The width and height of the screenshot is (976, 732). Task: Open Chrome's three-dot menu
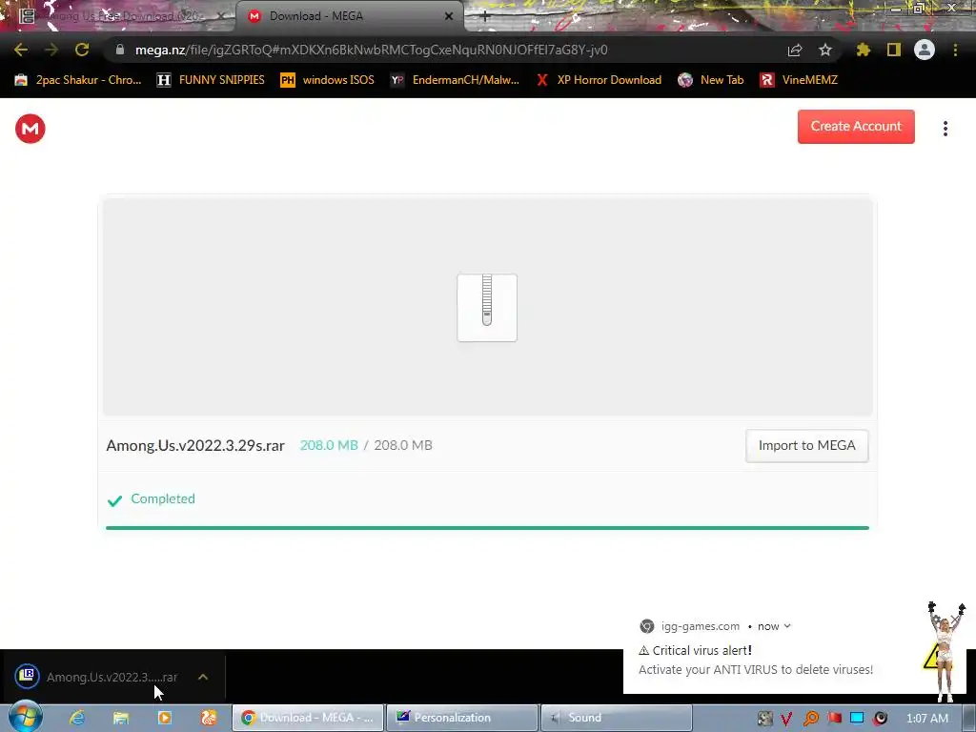pyautogui.click(x=955, y=50)
